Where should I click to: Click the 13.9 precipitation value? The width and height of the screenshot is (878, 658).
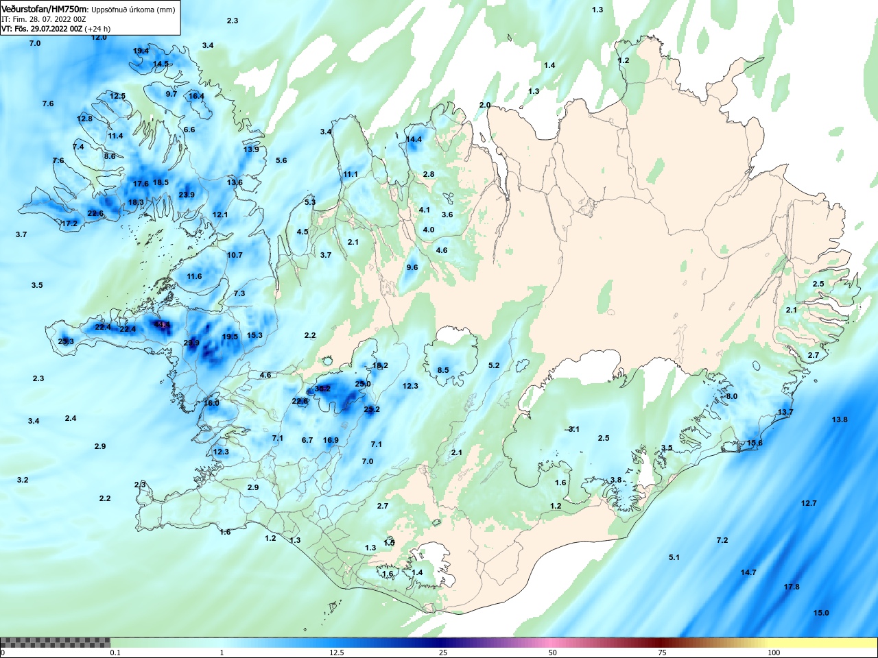[251, 149]
